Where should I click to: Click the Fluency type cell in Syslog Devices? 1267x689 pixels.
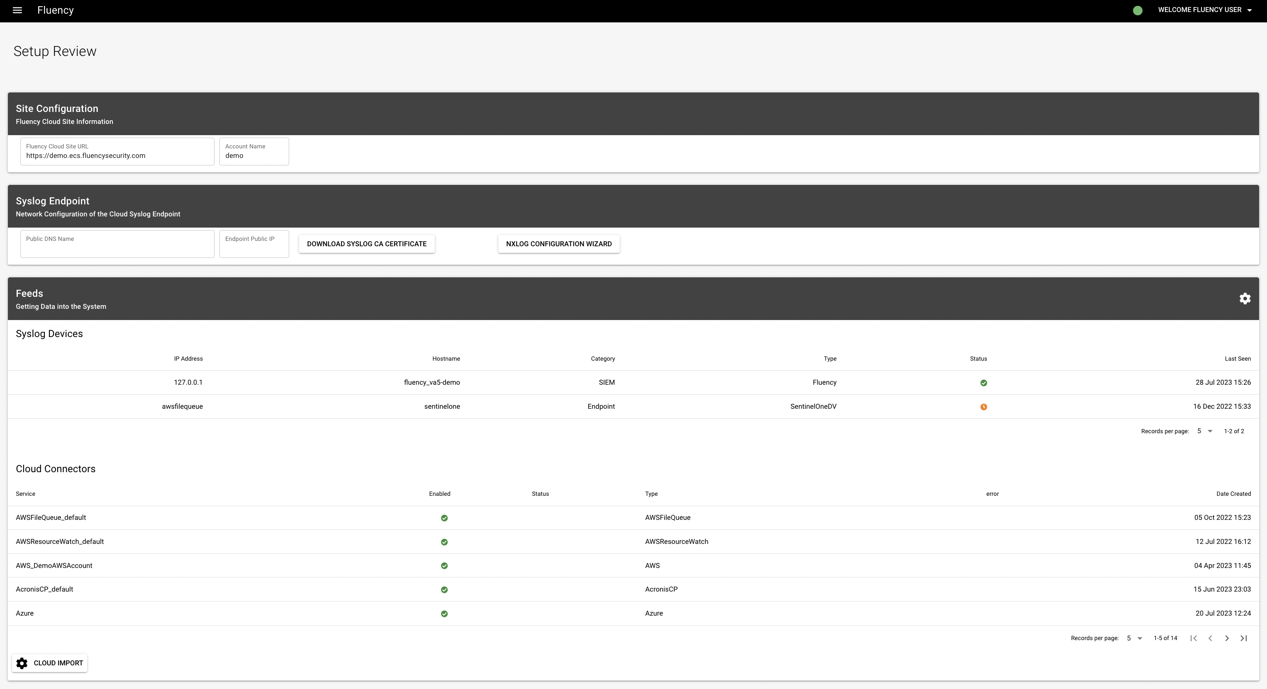tap(824, 382)
